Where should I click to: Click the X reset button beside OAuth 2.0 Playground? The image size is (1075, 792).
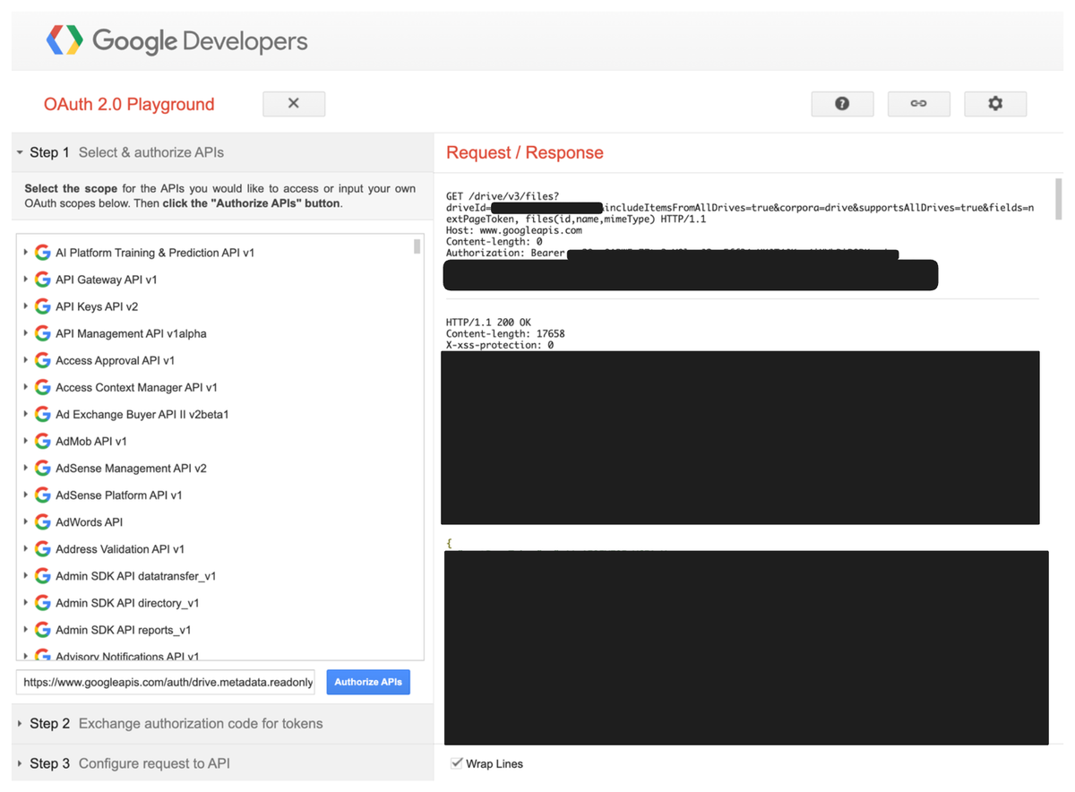pyautogui.click(x=294, y=104)
